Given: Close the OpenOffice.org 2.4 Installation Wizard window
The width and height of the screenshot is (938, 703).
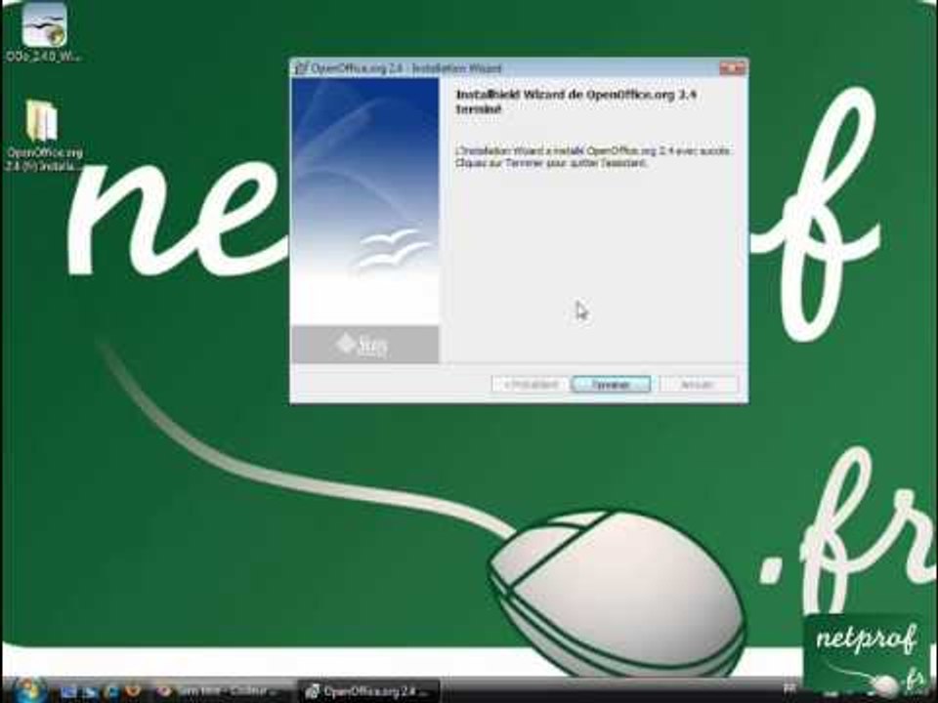Looking at the screenshot, I should pyautogui.click(x=732, y=68).
